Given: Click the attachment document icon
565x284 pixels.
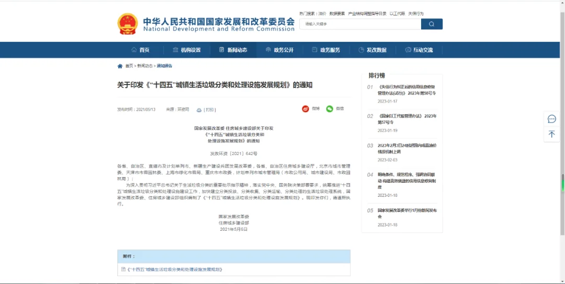Looking at the screenshot, I should point(123,269).
